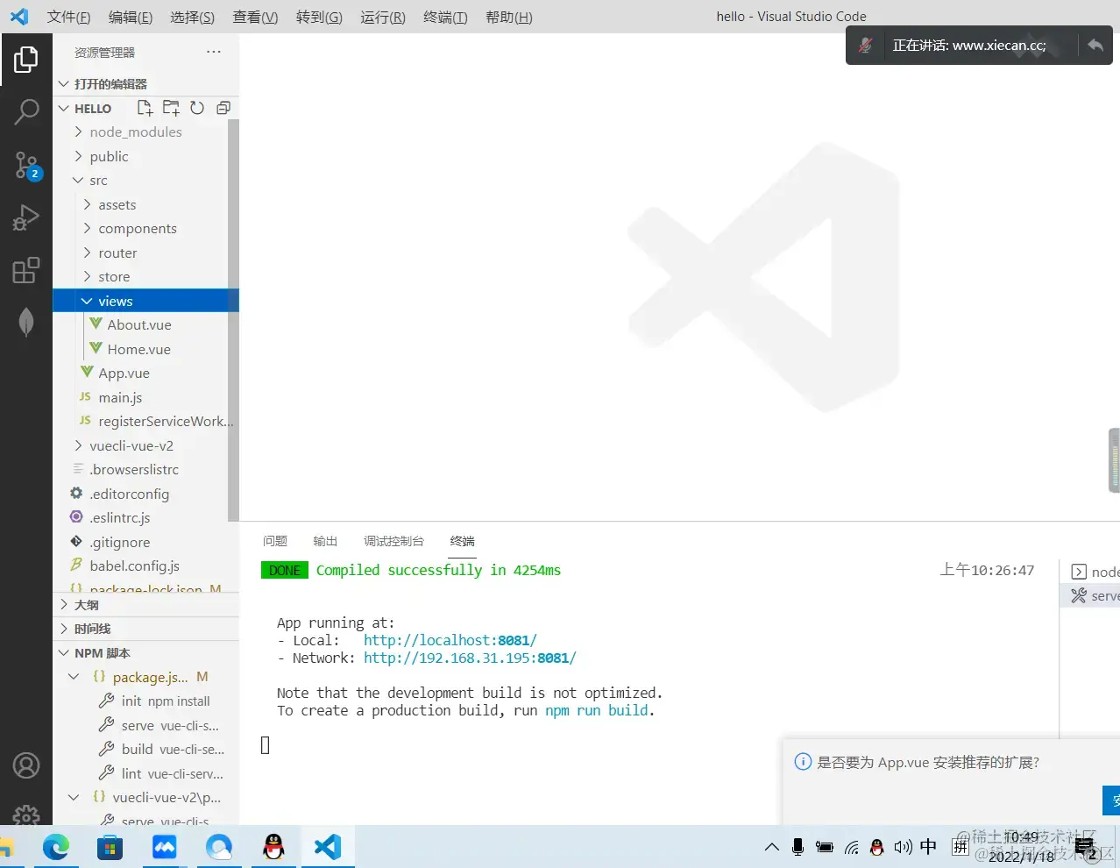Refresh the explorer with the refresh icon
Viewport: 1120px width, 868px height.
pyautogui.click(x=197, y=108)
